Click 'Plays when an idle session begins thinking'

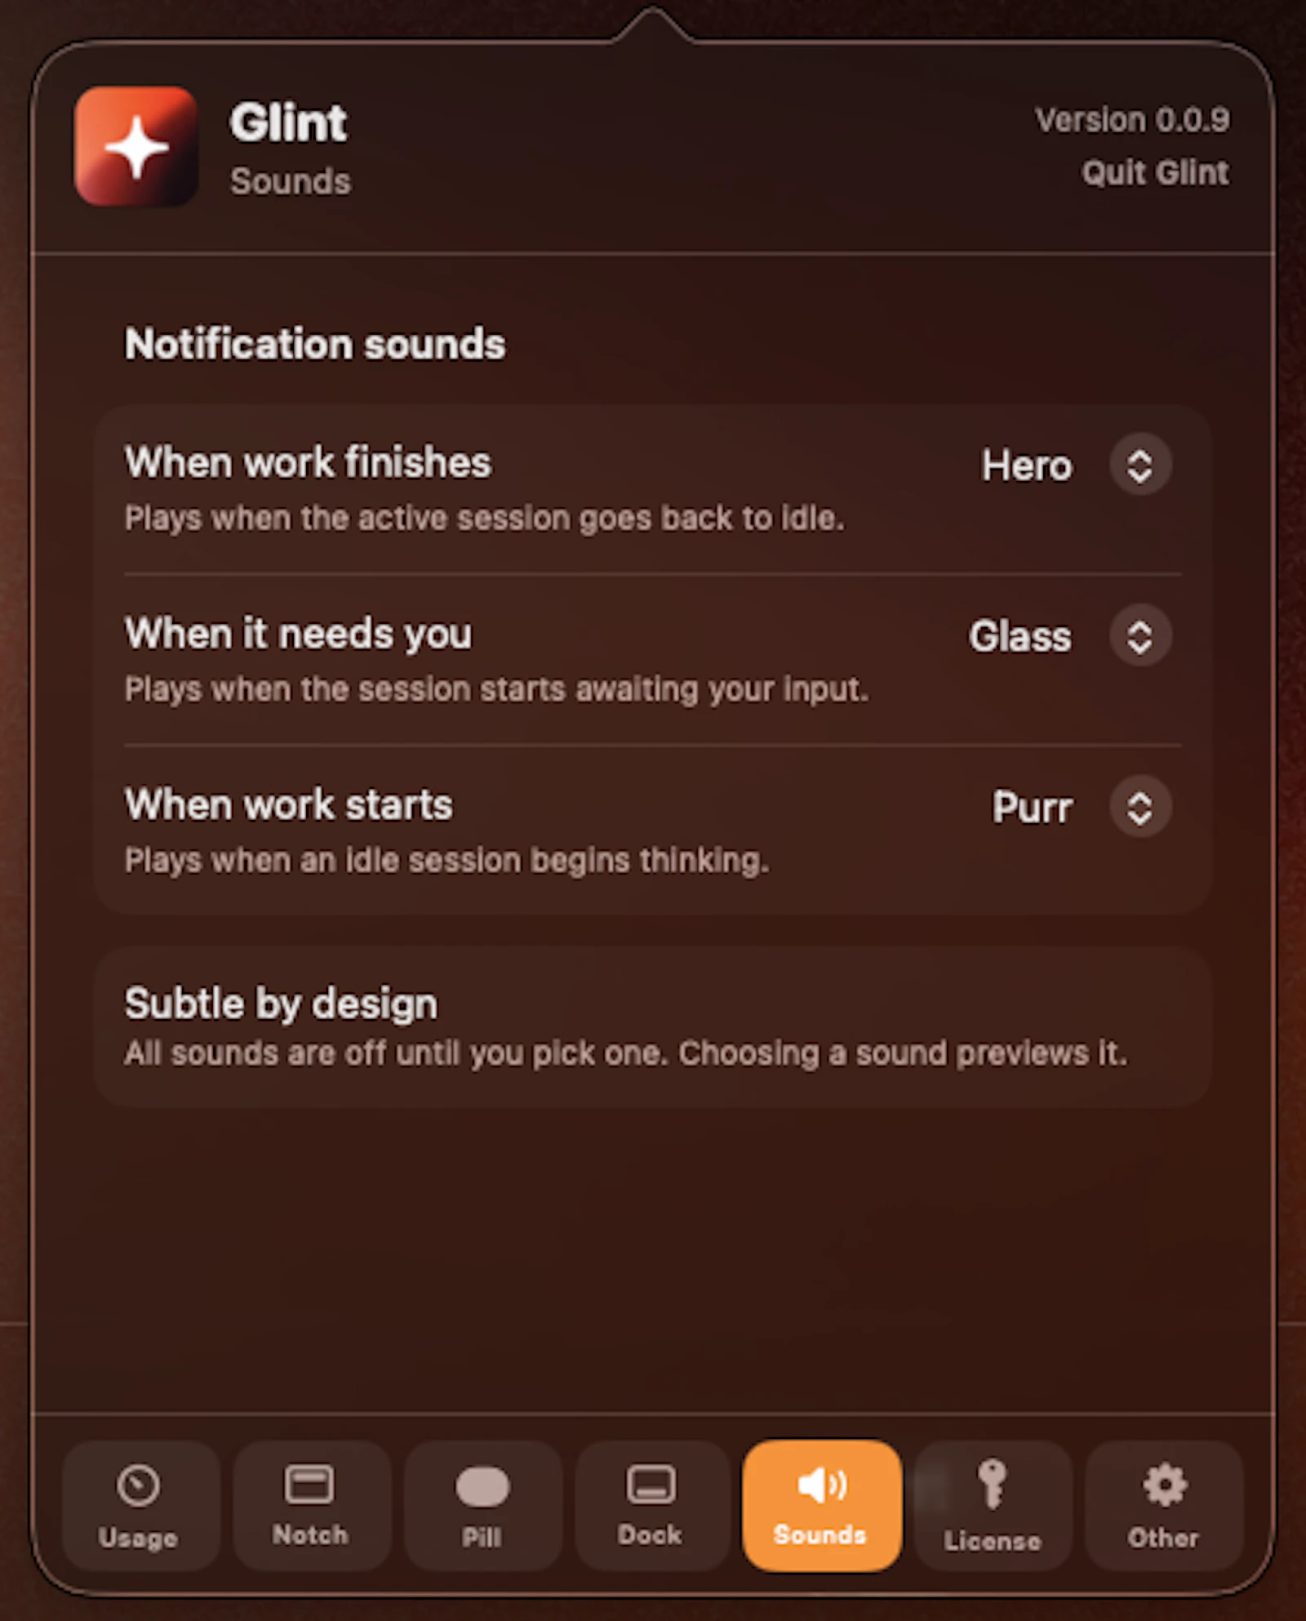point(446,860)
